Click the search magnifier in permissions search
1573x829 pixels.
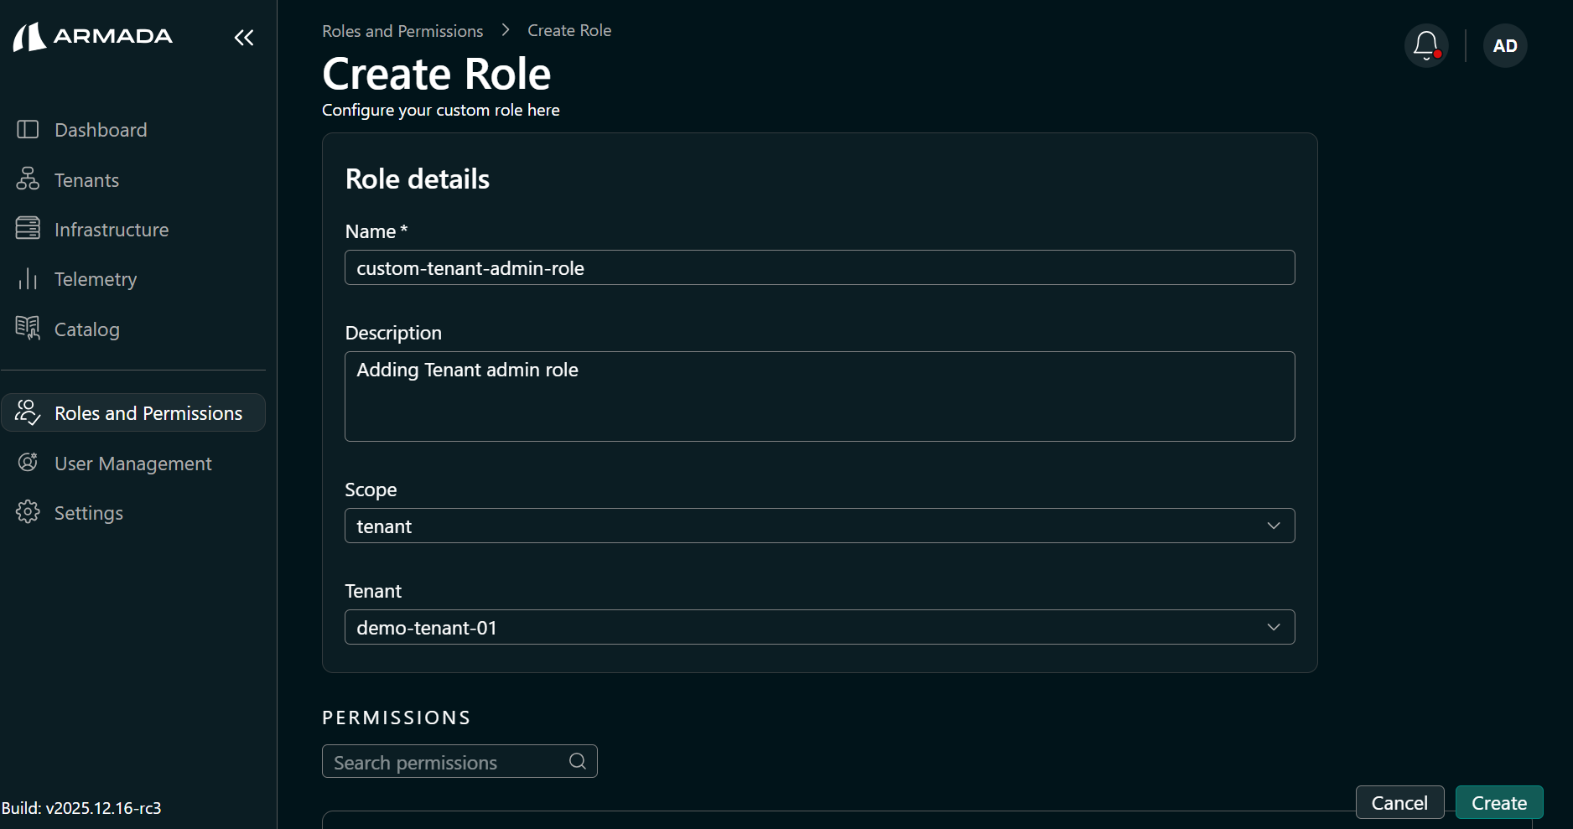click(577, 761)
